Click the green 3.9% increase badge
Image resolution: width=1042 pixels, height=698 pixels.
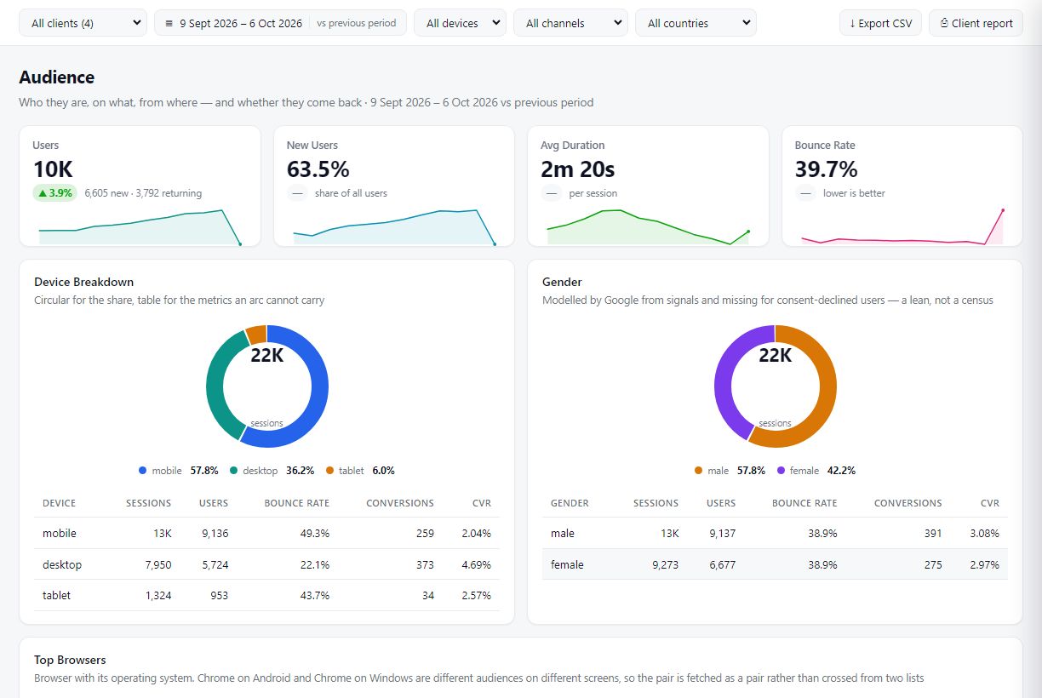coord(54,193)
